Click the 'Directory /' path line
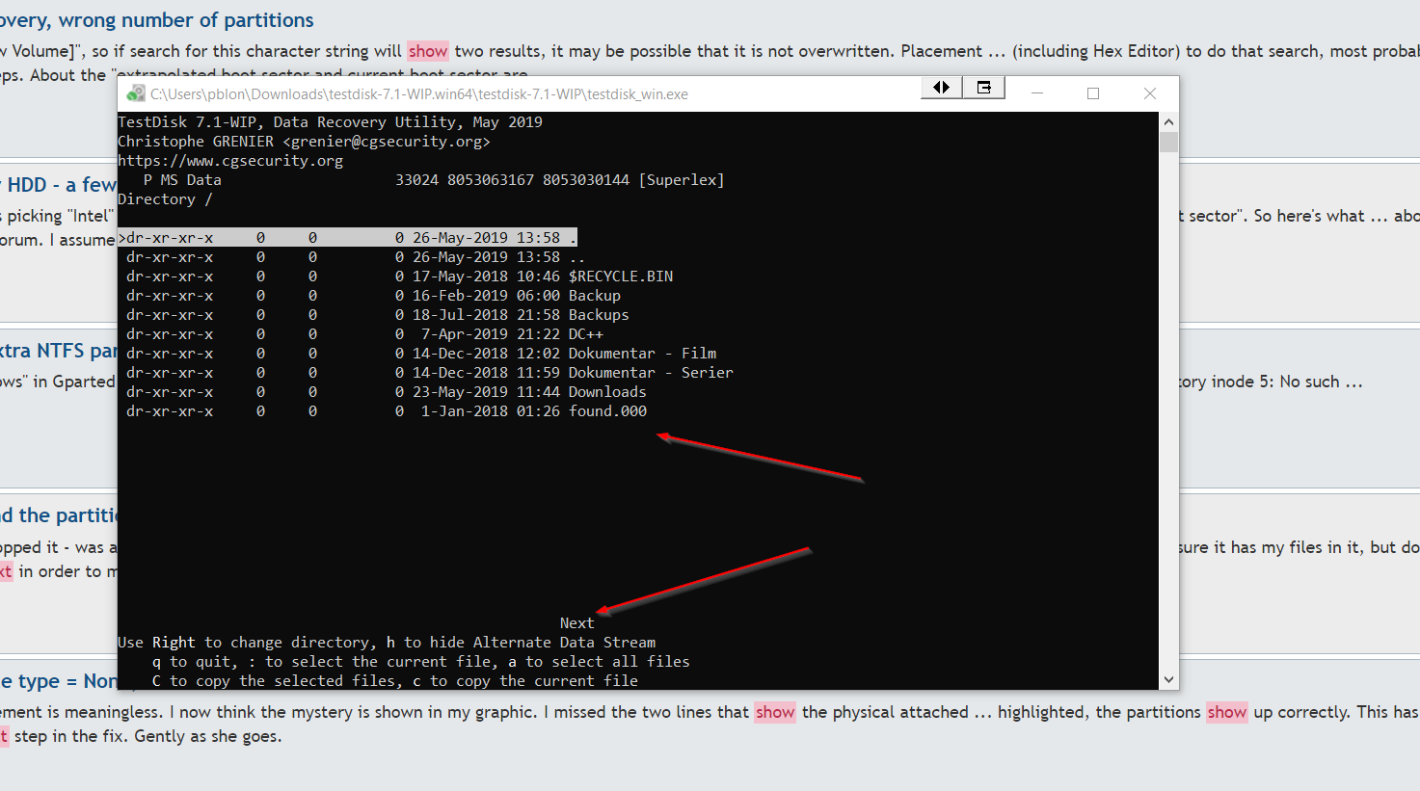 [x=165, y=199]
